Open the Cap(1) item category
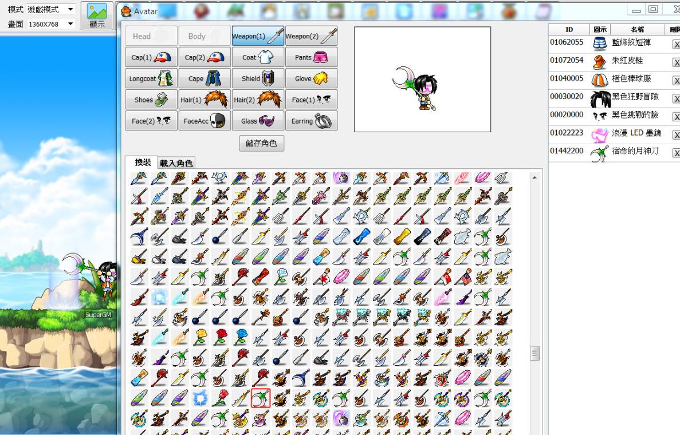The image size is (680, 435). 151,57
